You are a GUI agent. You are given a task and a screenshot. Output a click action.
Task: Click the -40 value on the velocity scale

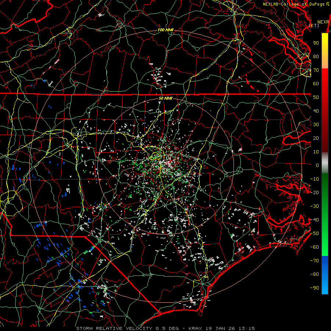coord(314,220)
